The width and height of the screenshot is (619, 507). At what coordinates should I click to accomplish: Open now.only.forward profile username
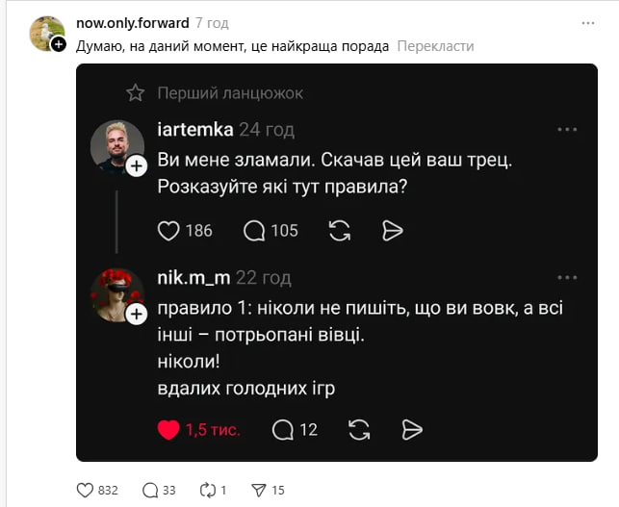[x=132, y=23]
